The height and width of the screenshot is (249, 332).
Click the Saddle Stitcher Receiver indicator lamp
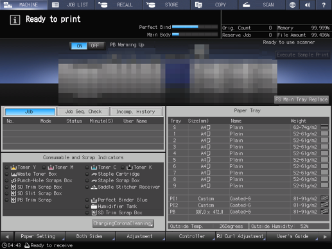(x=87, y=187)
